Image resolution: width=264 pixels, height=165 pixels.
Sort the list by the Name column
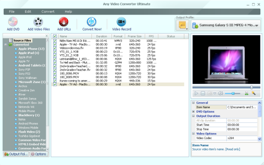(75, 36)
